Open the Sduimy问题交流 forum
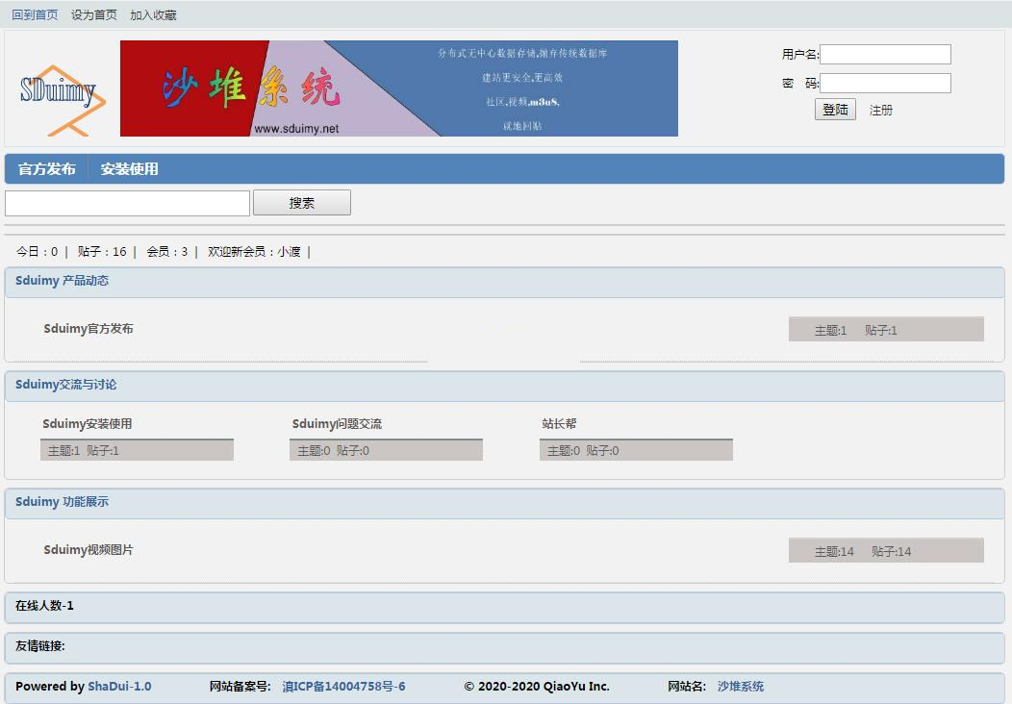Viewport: 1012px width, 704px height. pos(337,424)
